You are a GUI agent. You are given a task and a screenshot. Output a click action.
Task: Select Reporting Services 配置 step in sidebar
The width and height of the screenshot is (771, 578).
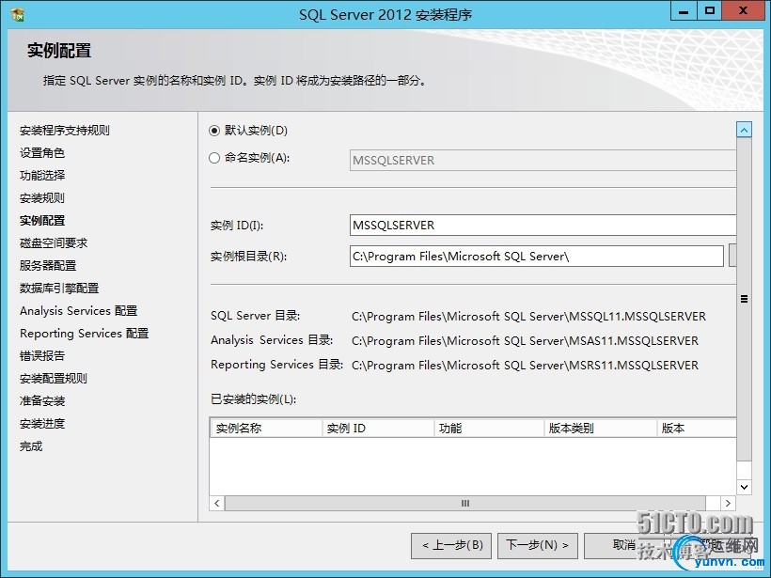84,334
